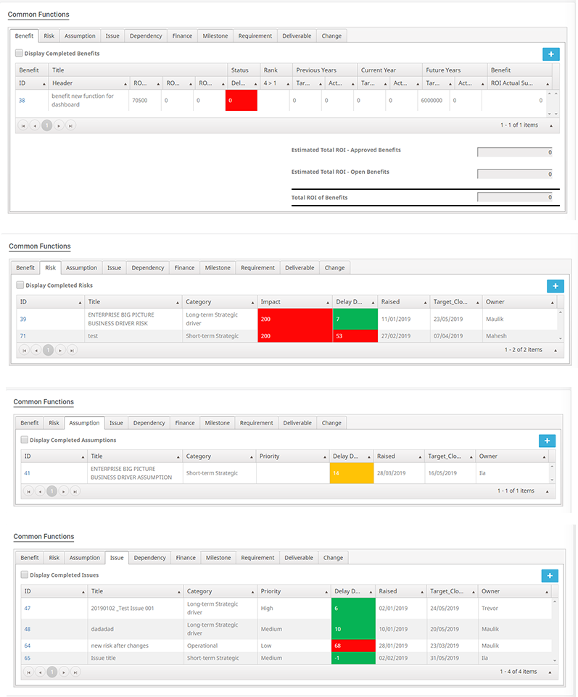Click the Total ROI of Benefits field

click(x=515, y=197)
